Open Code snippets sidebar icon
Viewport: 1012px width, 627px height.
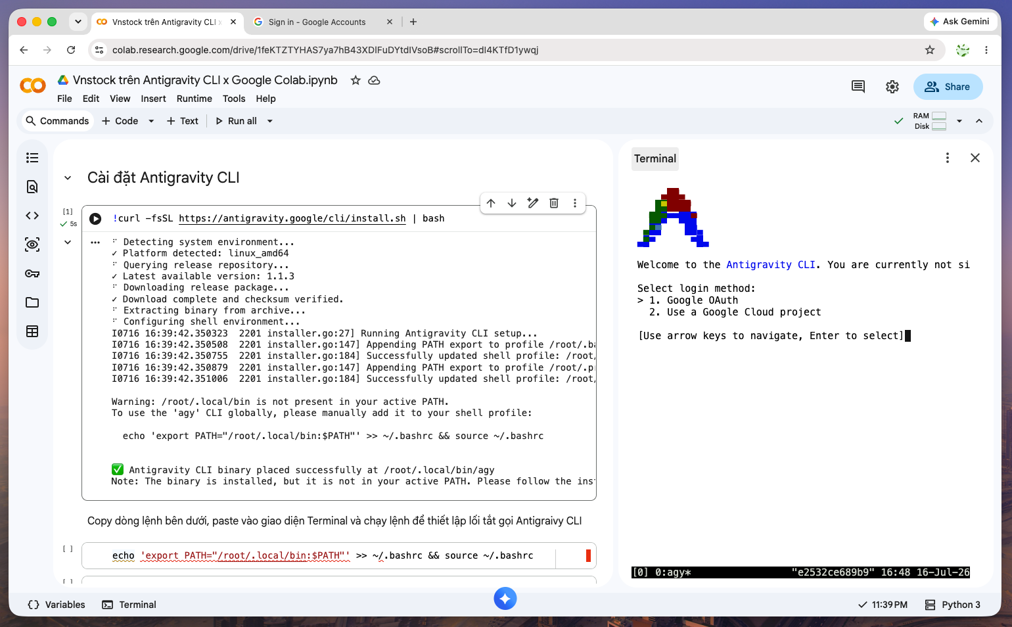coord(32,216)
